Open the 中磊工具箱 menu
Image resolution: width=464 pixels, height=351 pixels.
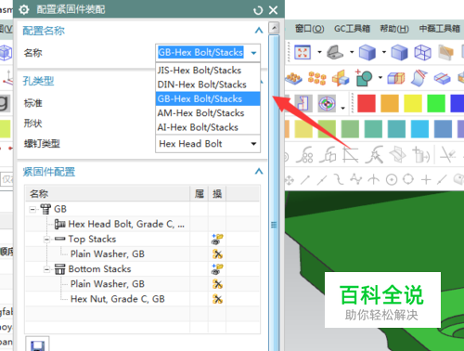(440, 29)
